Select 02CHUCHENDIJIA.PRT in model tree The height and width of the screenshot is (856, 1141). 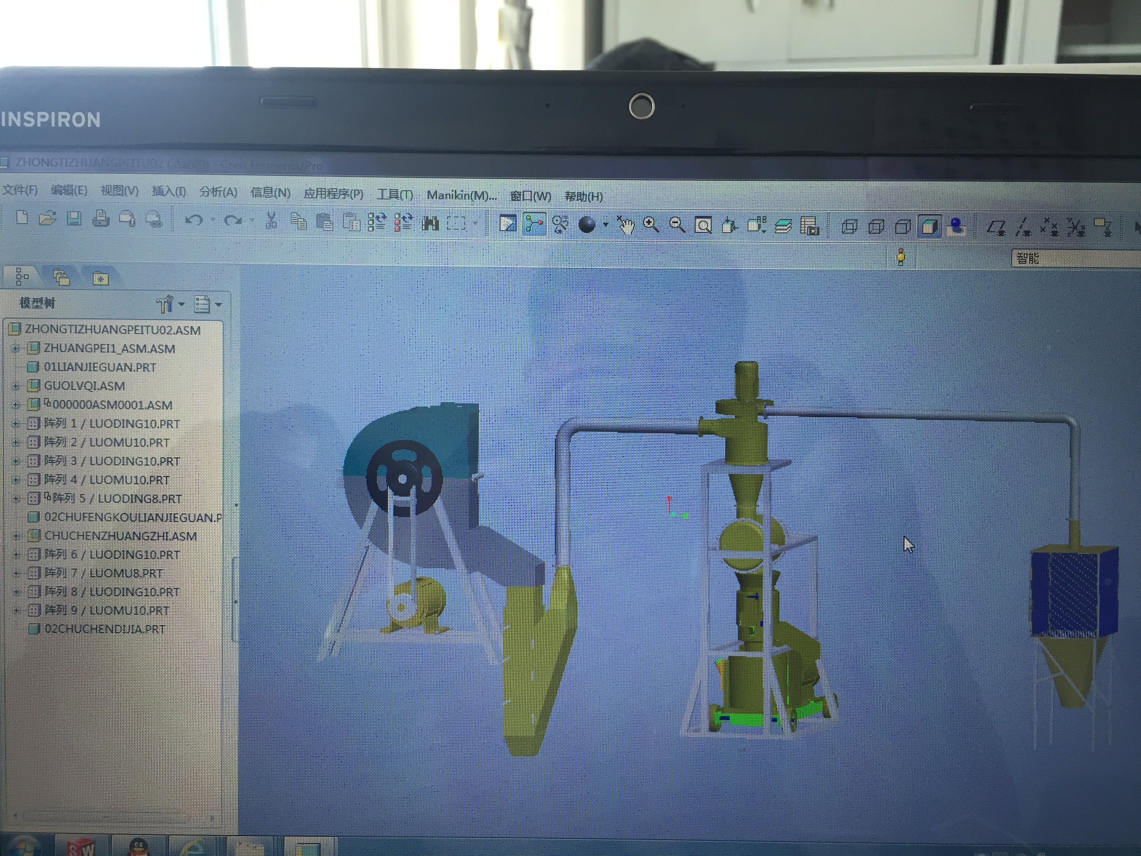(x=105, y=629)
